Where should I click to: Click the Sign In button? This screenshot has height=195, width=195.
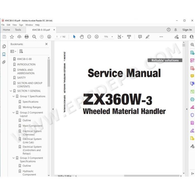[x=187, y=30]
